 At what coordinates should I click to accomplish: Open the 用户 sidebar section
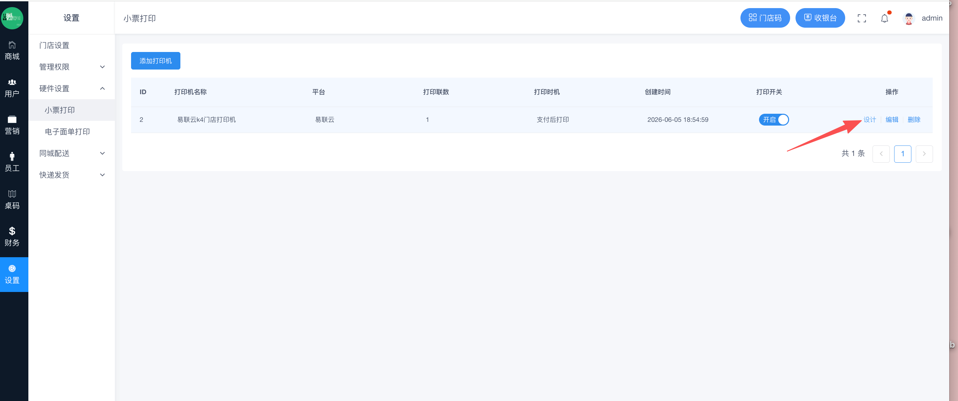click(12, 88)
